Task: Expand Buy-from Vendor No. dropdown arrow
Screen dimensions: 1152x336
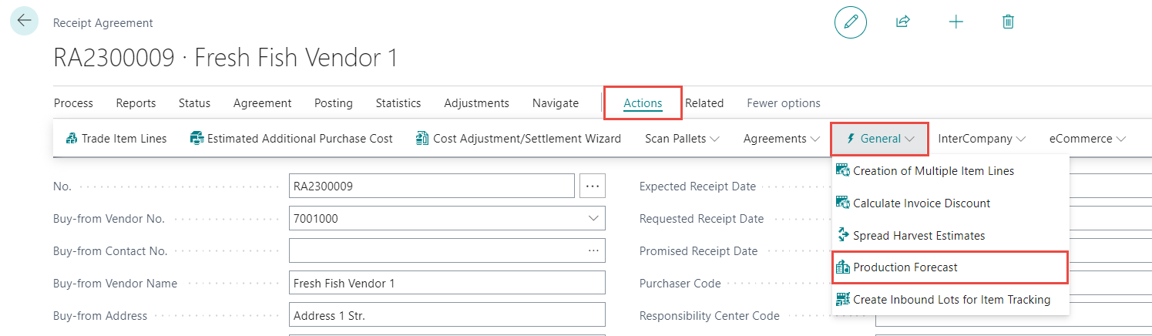Action: [593, 219]
